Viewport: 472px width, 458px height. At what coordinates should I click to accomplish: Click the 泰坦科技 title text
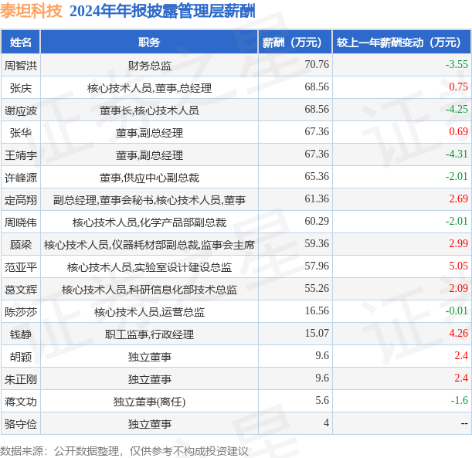[31, 11]
